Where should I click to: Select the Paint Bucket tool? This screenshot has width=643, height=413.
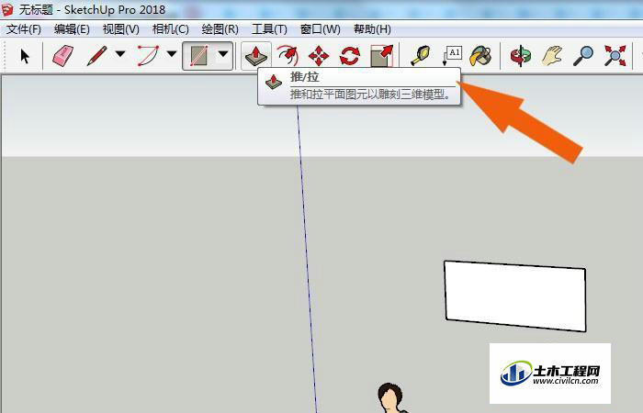pos(480,56)
